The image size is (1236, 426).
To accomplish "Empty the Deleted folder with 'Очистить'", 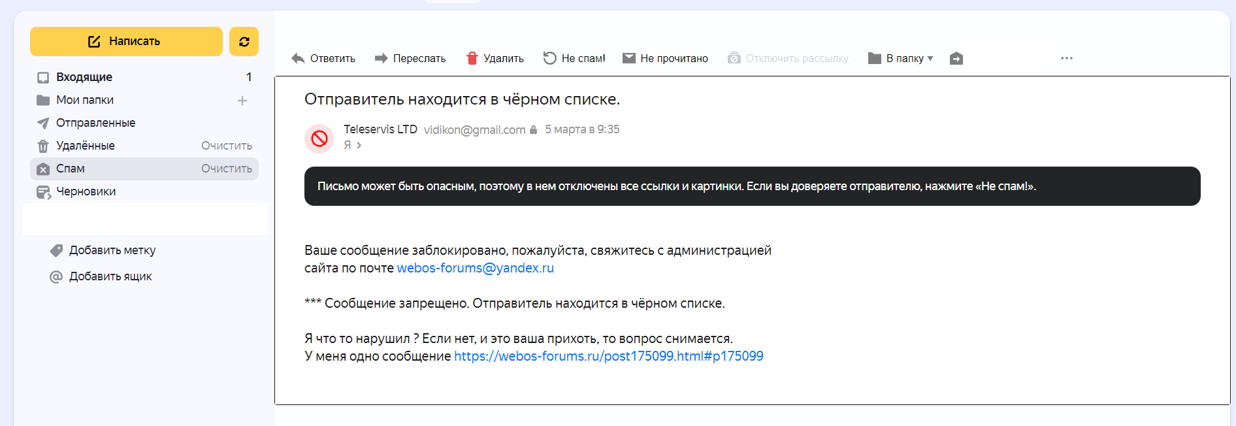I will (226, 146).
